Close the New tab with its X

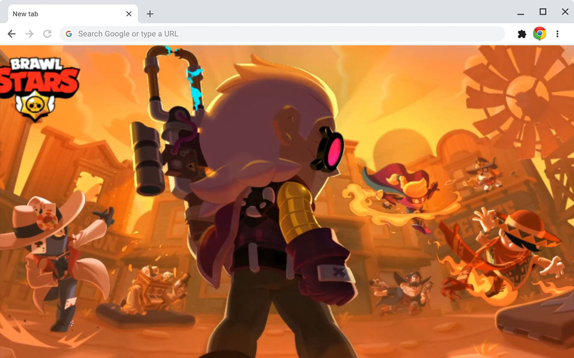click(x=129, y=13)
